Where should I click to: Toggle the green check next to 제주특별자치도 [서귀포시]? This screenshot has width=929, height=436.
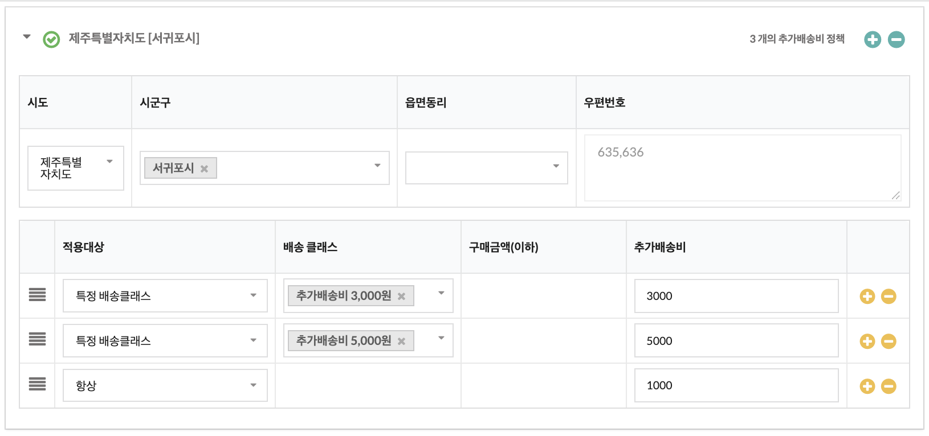[x=51, y=39]
